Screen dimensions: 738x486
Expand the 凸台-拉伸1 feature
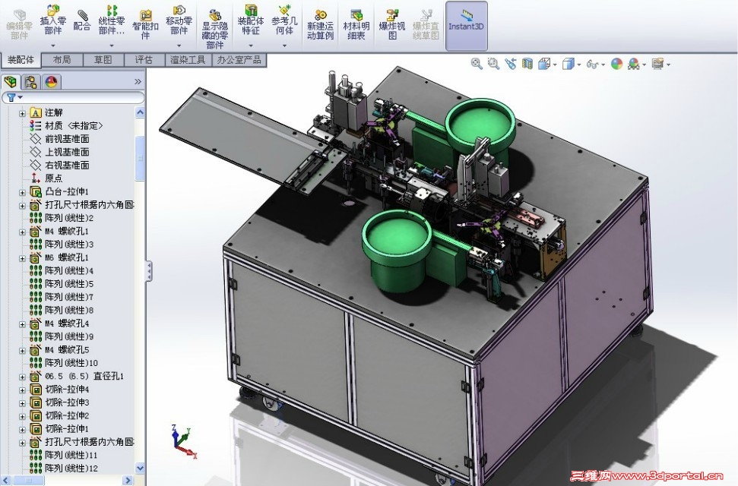pyautogui.click(x=22, y=192)
